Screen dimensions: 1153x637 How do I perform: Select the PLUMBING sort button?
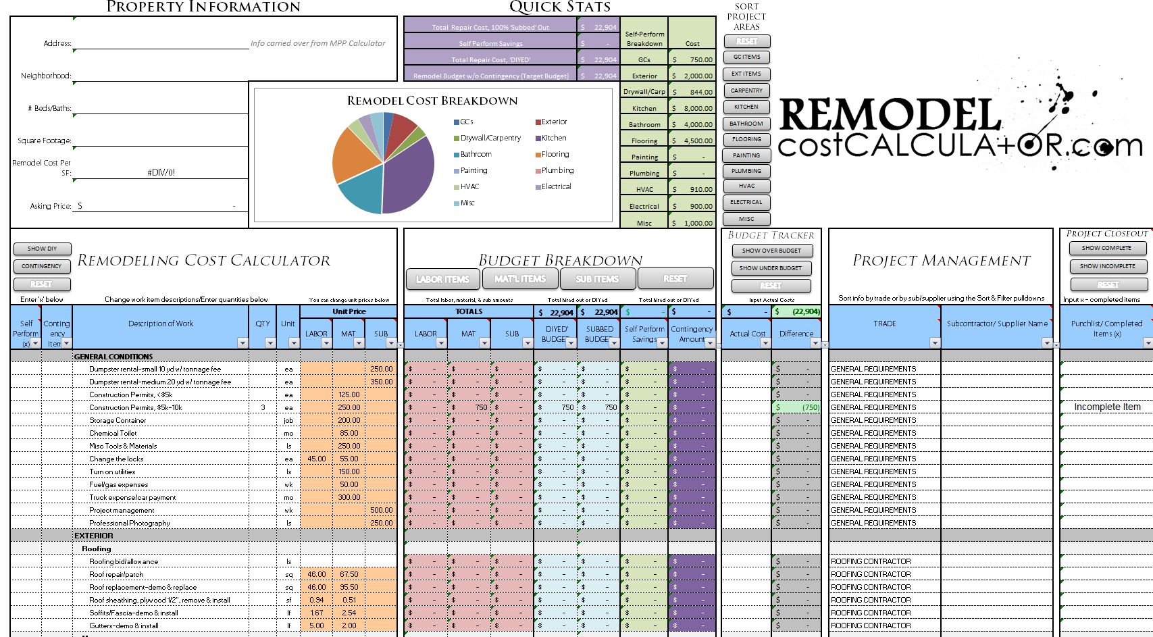pos(746,171)
